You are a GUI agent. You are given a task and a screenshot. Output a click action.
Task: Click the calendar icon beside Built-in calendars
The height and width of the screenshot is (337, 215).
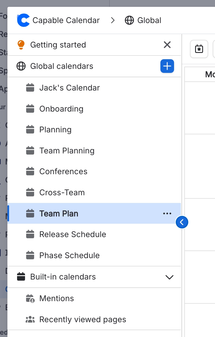pos(21,277)
